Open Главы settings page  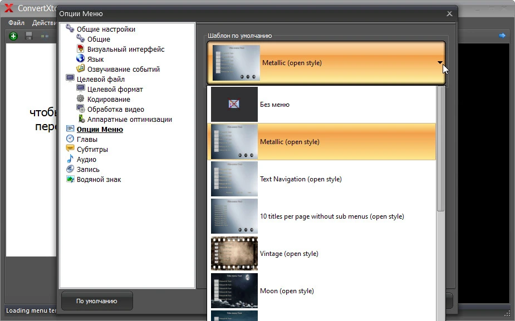[87, 140]
